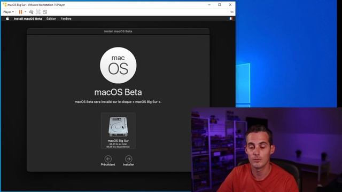Enter full screen mode via the toolbar icon
Viewport: 342px width, 192px height.
(38, 12)
